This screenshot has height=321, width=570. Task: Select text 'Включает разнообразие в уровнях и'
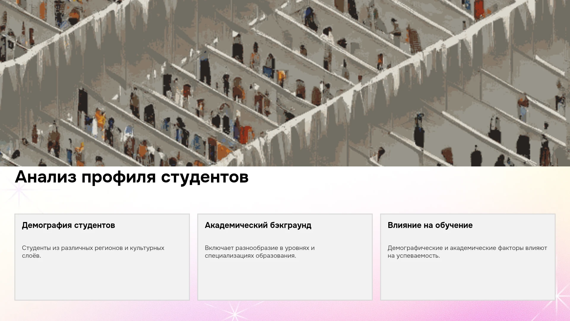260,248
